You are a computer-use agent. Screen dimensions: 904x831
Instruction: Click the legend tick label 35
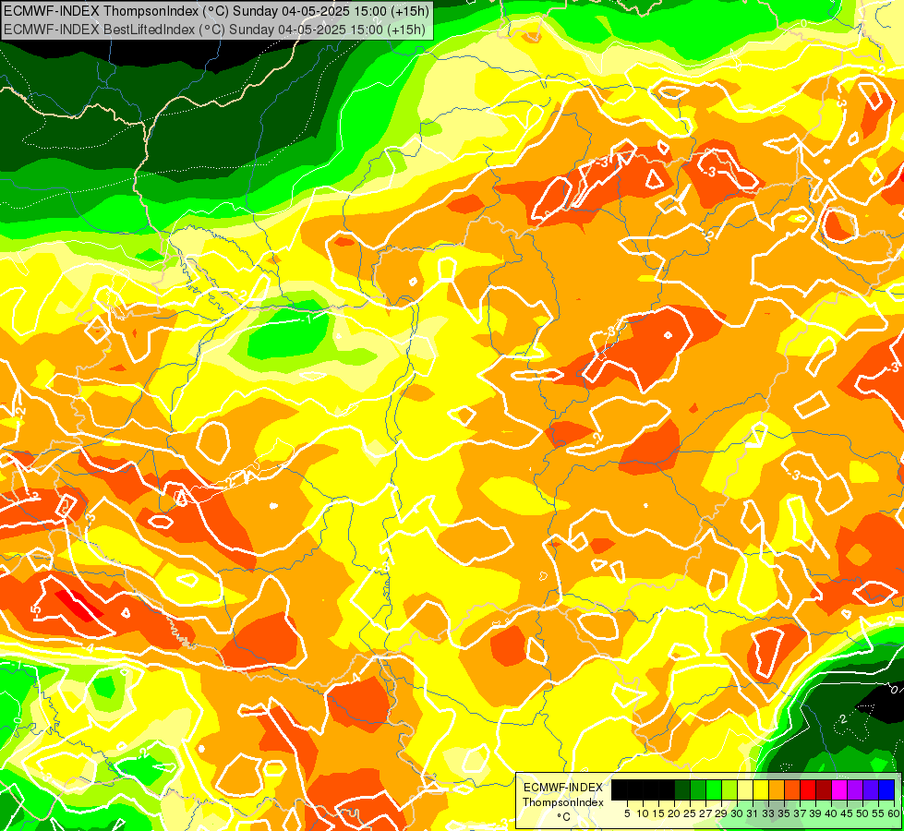pos(784,813)
